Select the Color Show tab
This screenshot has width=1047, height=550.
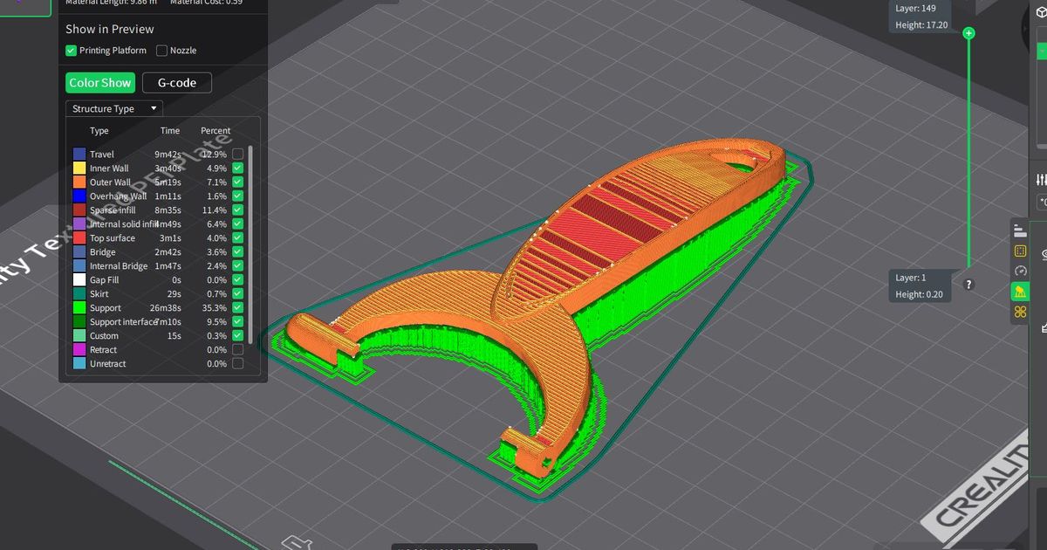[x=99, y=82]
